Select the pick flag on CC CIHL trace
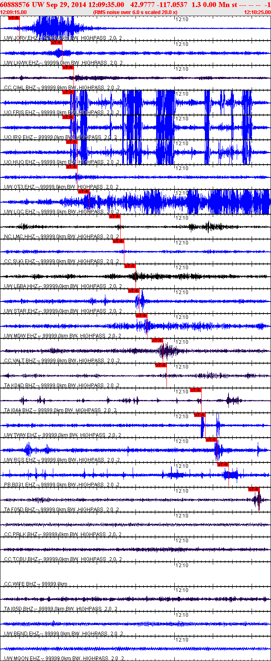The image size is (271, 661). coord(68,67)
